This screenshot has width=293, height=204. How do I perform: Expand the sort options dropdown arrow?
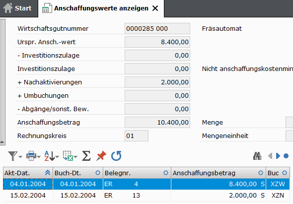click(57, 157)
